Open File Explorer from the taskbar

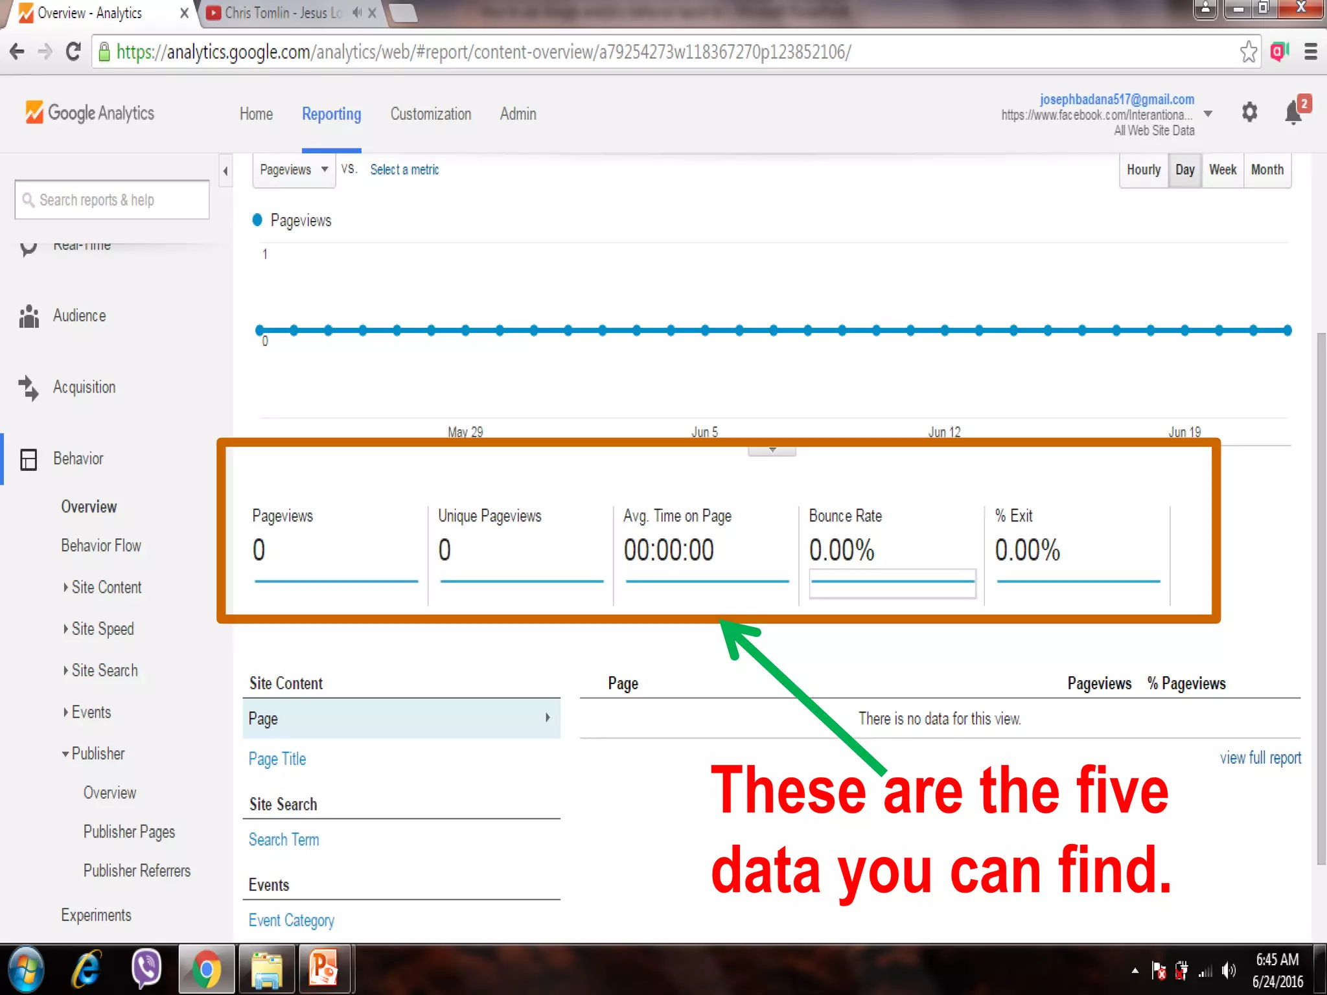pos(267,970)
